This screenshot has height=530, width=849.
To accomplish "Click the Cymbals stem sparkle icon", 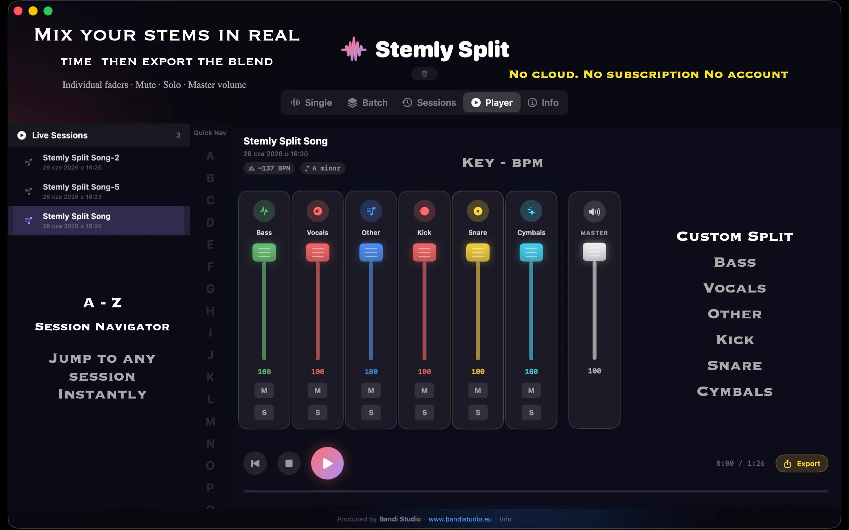I will point(531,211).
